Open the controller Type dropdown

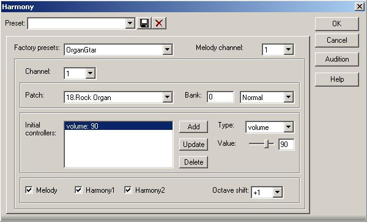coord(288,127)
